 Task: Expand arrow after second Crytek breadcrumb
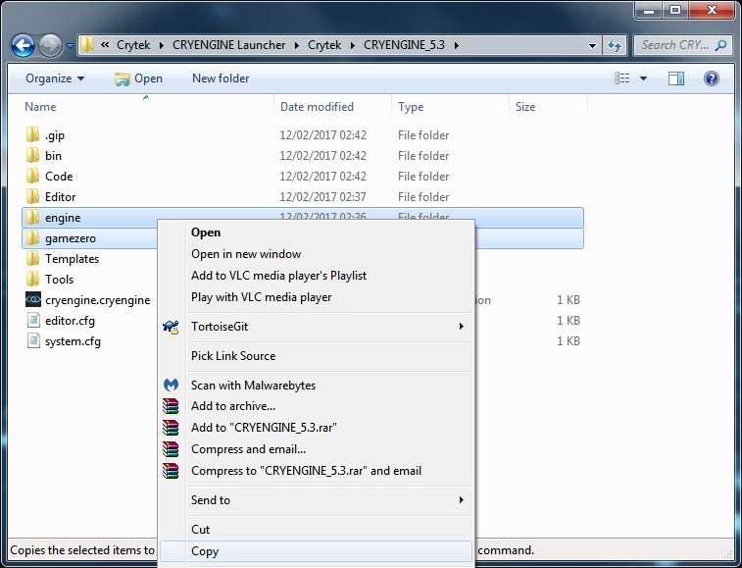tap(353, 45)
